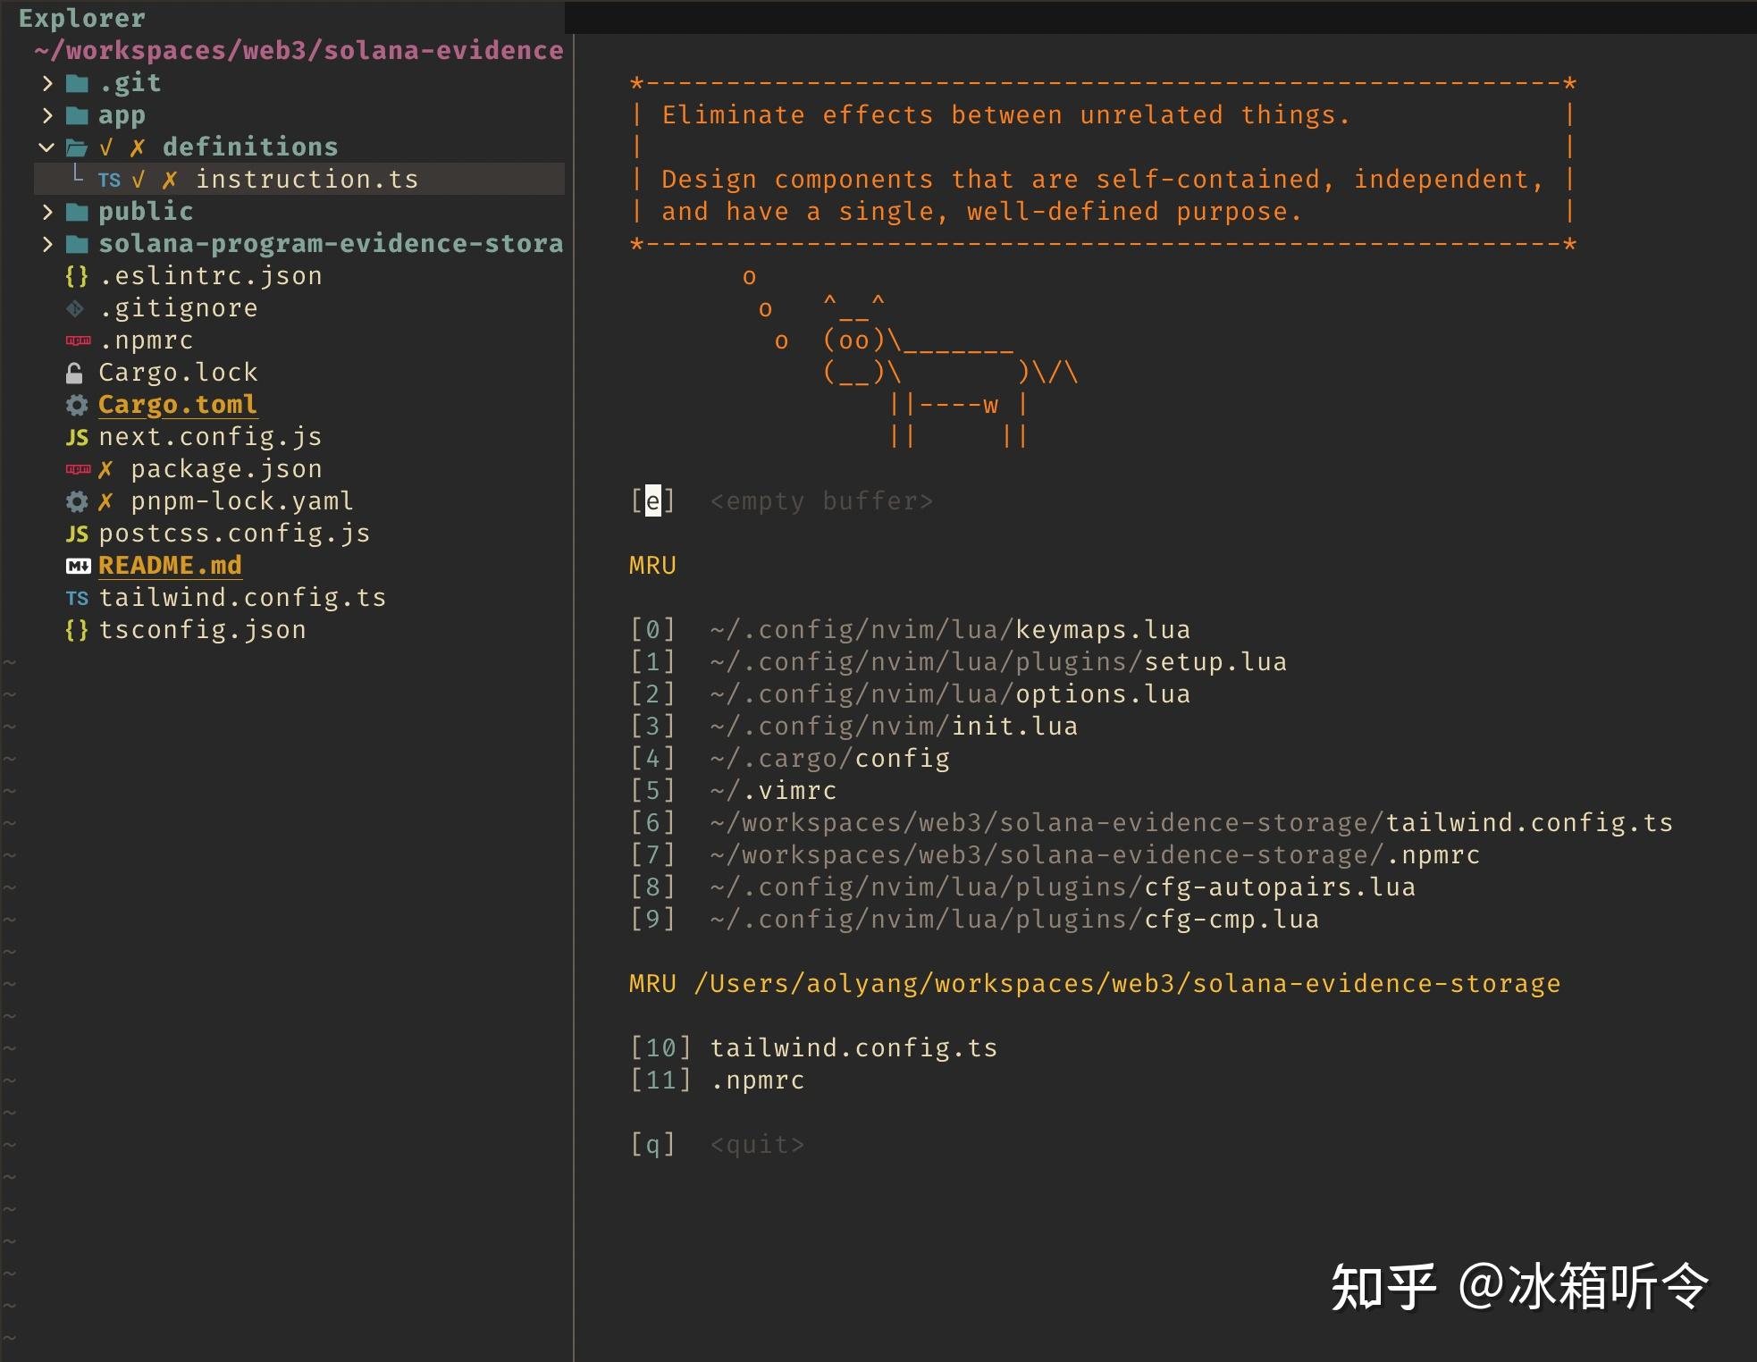Click the lock icon next to Cargo.lock
The height and width of the screenshot is (1362, 1757).
pyautogui.click(x=76, y=372)
